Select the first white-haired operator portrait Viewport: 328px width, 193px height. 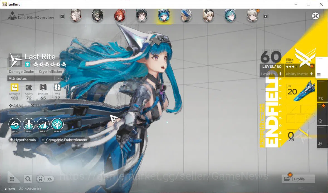point(75,16)
